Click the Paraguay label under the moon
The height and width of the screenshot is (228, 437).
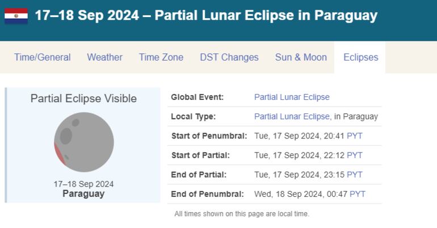coord(83,193)
